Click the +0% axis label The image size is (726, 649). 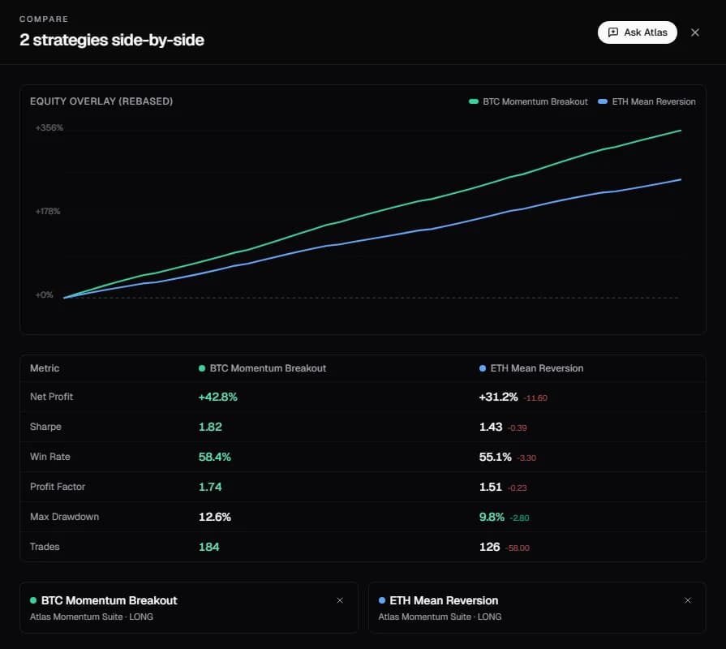pos(44,294)
